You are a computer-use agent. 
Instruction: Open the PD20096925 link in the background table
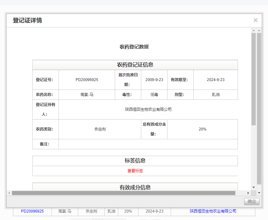[x=32, y=211]
